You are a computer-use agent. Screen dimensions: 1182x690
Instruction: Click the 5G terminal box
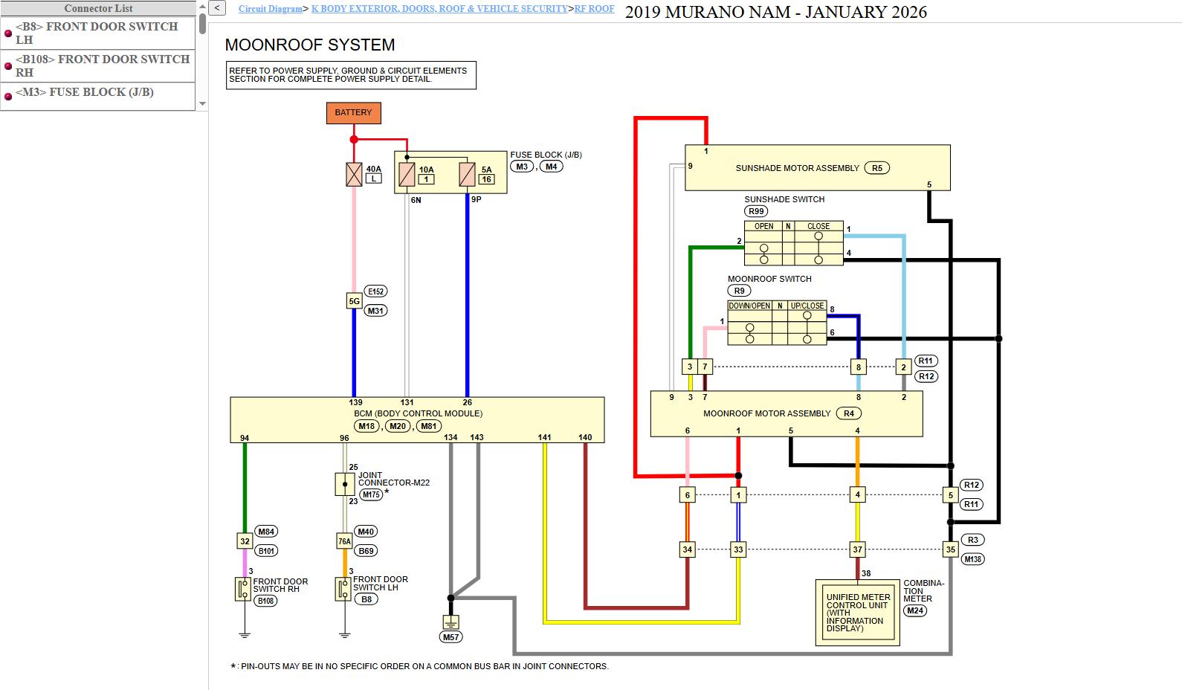(355, 301)
